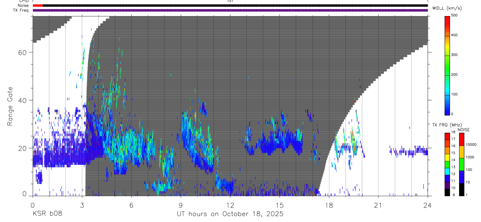Click the 'UT hours on October 18, 2025' title
This screenshot has width=481, height=222.
click(230, 214)
